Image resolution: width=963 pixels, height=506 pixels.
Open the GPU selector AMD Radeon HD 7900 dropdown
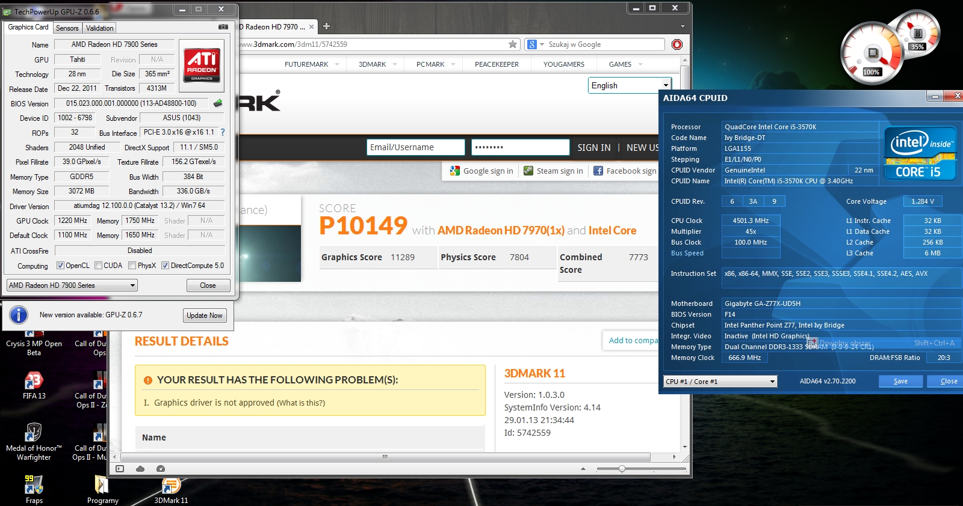point(72,285)
